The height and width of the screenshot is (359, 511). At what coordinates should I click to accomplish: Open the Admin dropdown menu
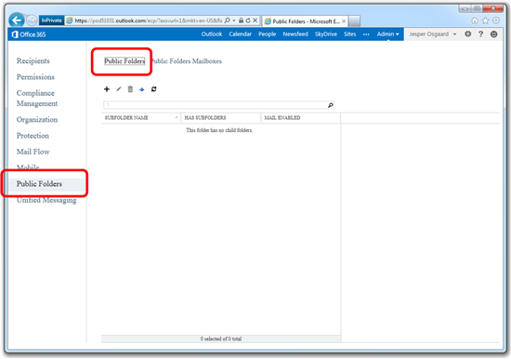click(387, 33)
